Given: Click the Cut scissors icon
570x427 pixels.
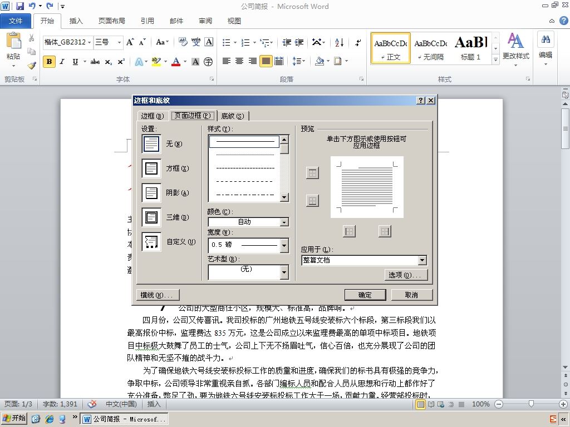Looking at the screenshot, I should click(32, 38).
